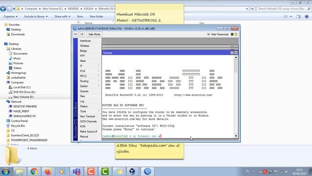The width and height of the screenshot is (312, 176).
Task: Open Wireless in WinBox menu
Action: coord(84,45)
